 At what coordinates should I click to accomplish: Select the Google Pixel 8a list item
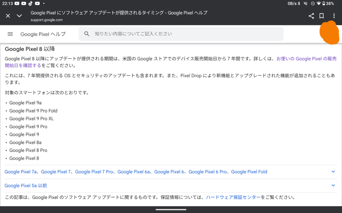pos(25,142)
